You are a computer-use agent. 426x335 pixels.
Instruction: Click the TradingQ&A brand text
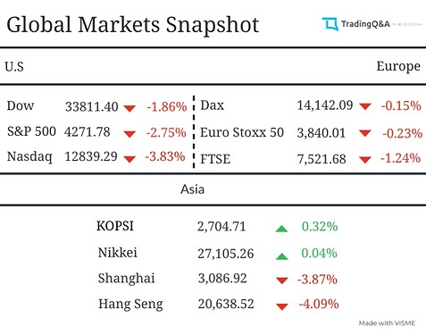365,24
